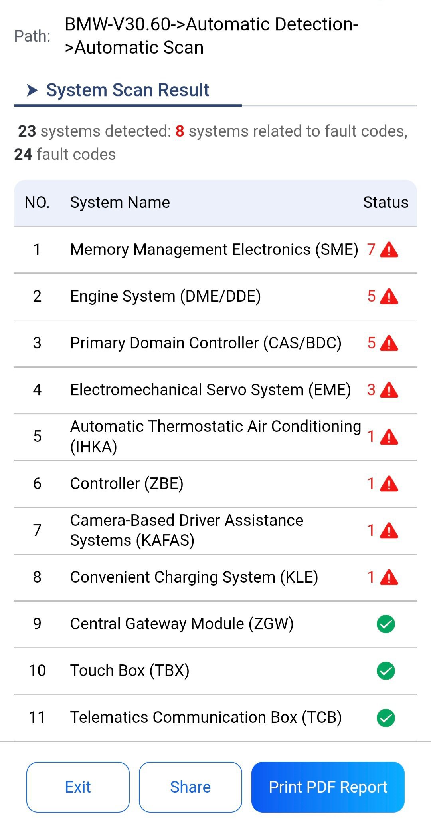The height and width of the screenshot is (833, 431).
Task: Click the Status column header
Action: [386, 203]
